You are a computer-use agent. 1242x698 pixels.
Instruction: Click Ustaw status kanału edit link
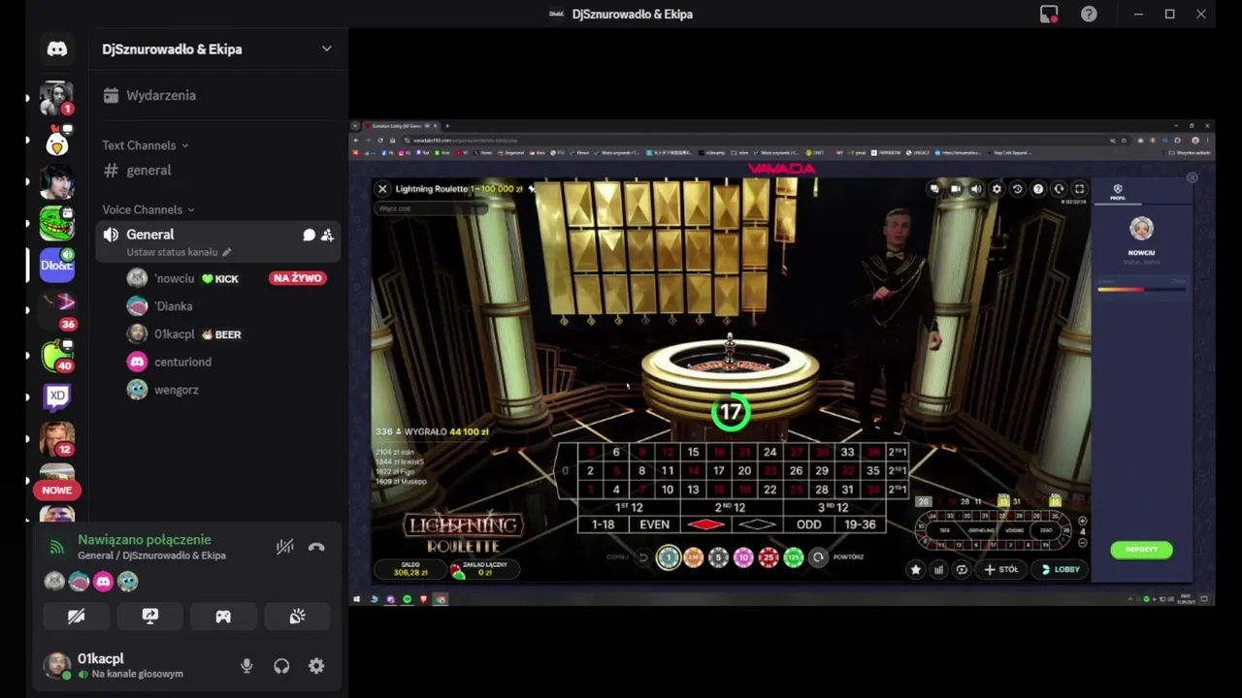click(179, 252)
